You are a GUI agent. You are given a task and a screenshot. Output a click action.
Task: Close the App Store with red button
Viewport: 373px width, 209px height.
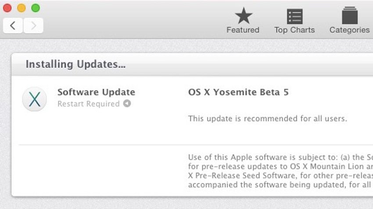click(7, 8)
